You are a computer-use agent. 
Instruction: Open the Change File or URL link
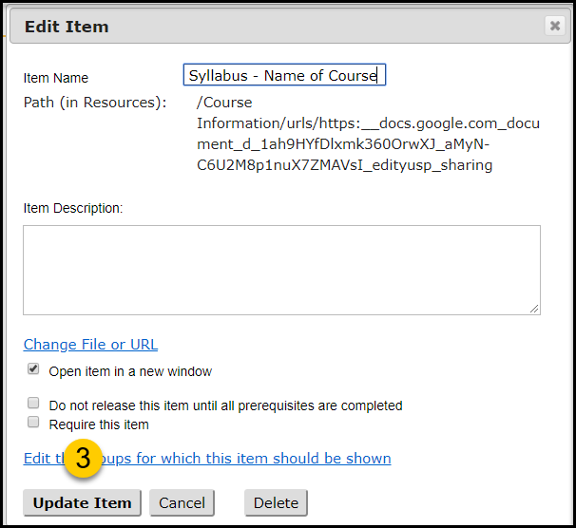[90, 345]
